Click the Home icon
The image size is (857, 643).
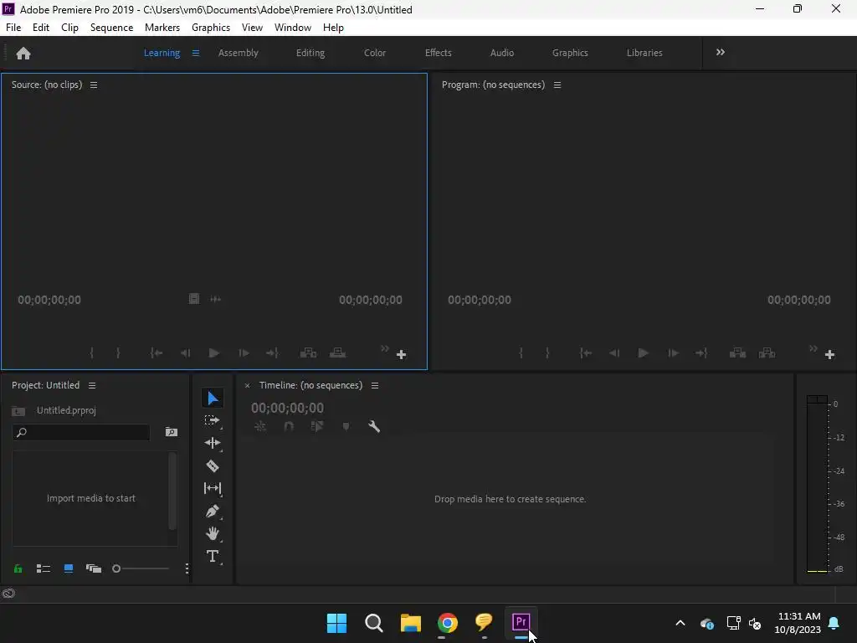(x=23, y=53)
